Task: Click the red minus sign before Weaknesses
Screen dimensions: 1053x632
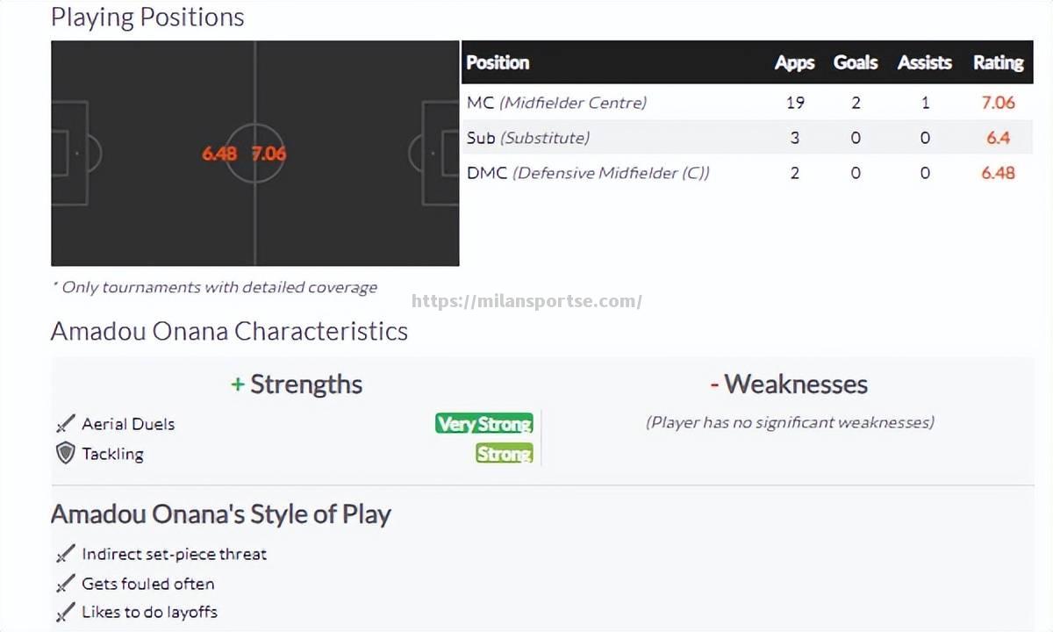Action: (x=714, y=384)
